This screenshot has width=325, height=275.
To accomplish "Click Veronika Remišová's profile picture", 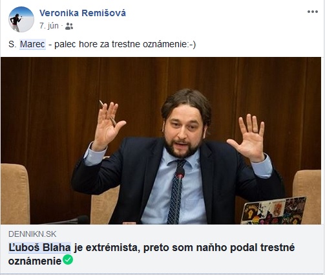I will [21, 19].
